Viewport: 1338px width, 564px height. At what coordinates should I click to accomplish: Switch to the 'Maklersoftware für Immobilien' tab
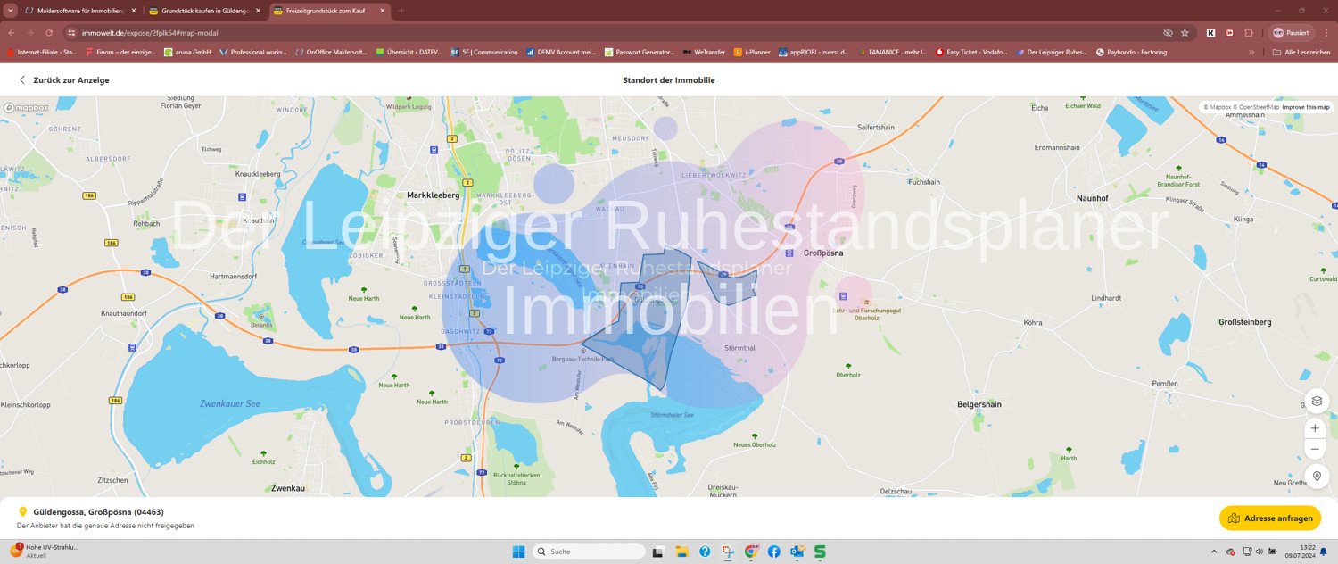pos(76,12)
